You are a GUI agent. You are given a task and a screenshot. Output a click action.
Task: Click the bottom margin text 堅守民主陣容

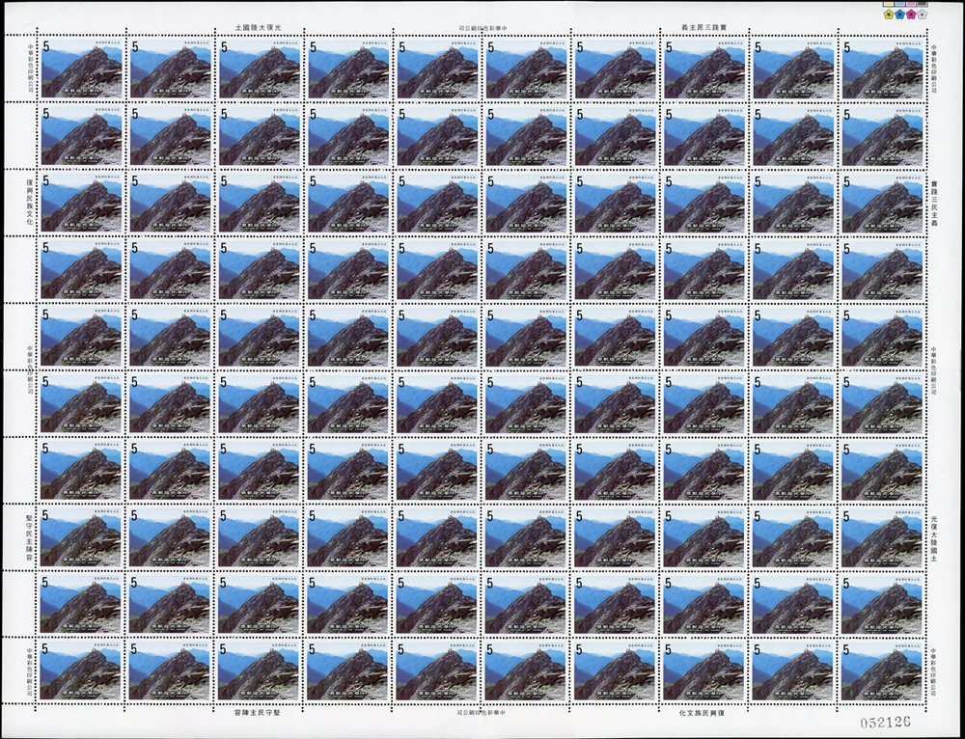[x=257, y=711]
